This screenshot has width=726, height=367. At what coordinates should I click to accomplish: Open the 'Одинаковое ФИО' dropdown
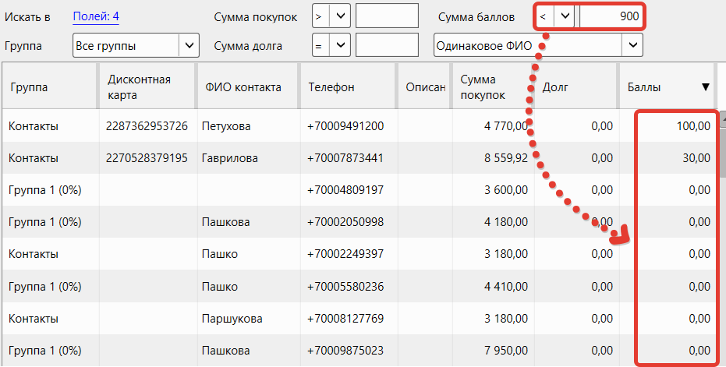tap(538, 45)
